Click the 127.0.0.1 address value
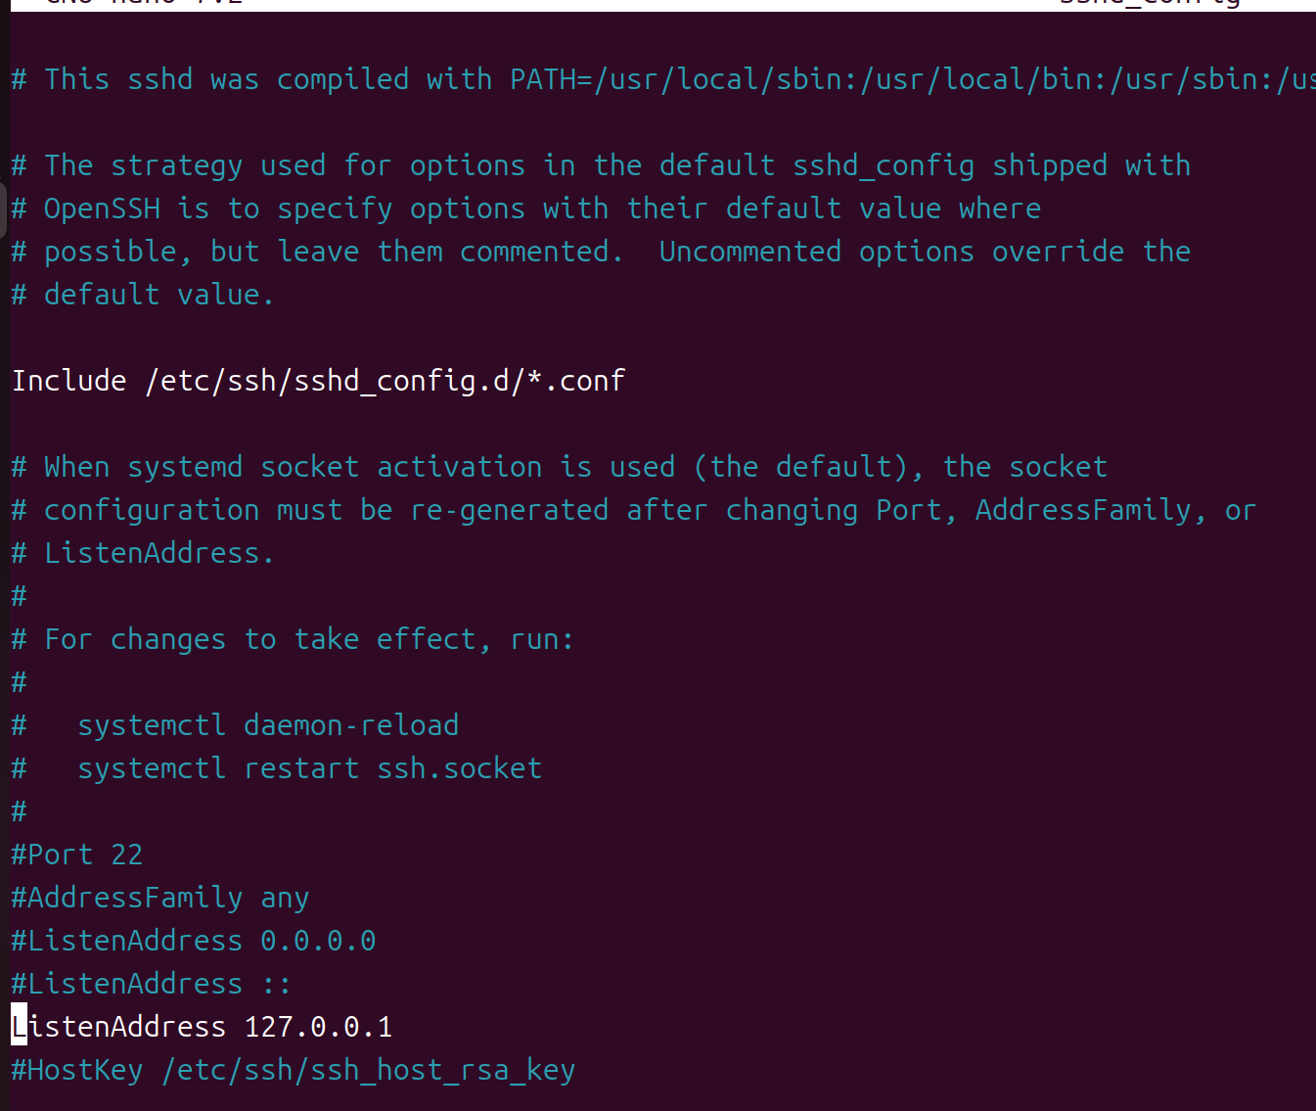The width and height of the screenshot is (1316, 1111). point(318,1027)
